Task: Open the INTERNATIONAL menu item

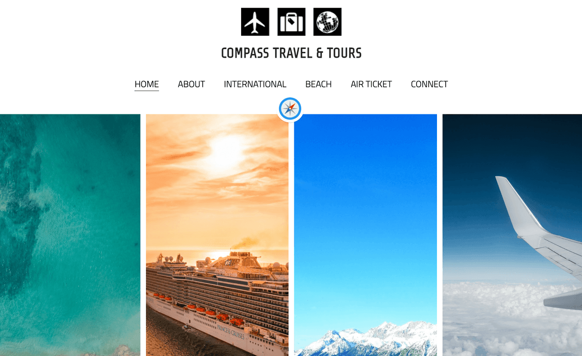Action: pyautogui.click(x=255, y=84)
